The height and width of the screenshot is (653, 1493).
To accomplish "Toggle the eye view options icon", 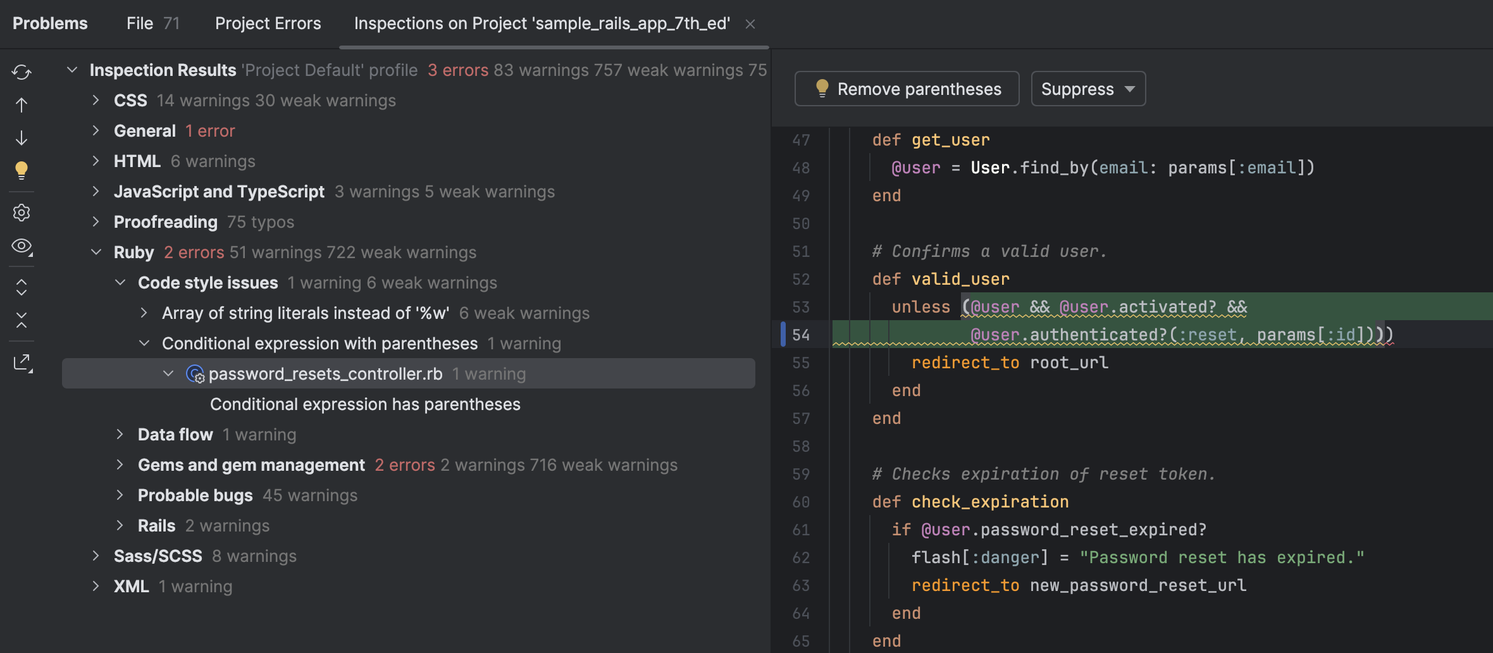I will (22, 246).
